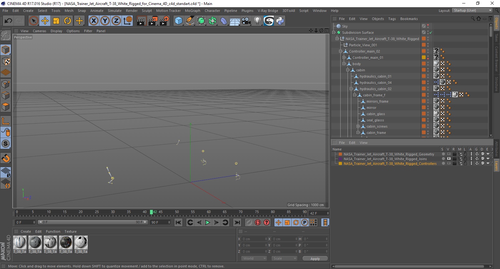Activate the Rotate tool
Image resolution: width=500 pixels, height=269 pixels.
pyautogui.click(x=67, y=21)
